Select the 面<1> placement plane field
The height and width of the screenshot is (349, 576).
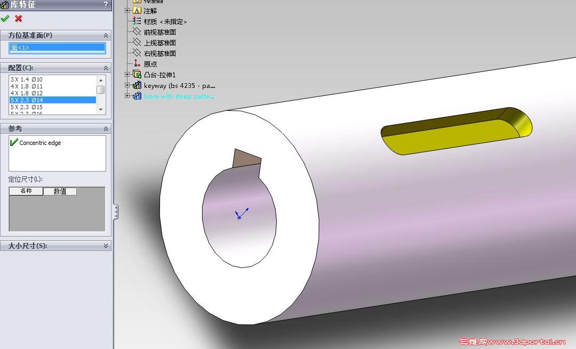tap(57, 48)
